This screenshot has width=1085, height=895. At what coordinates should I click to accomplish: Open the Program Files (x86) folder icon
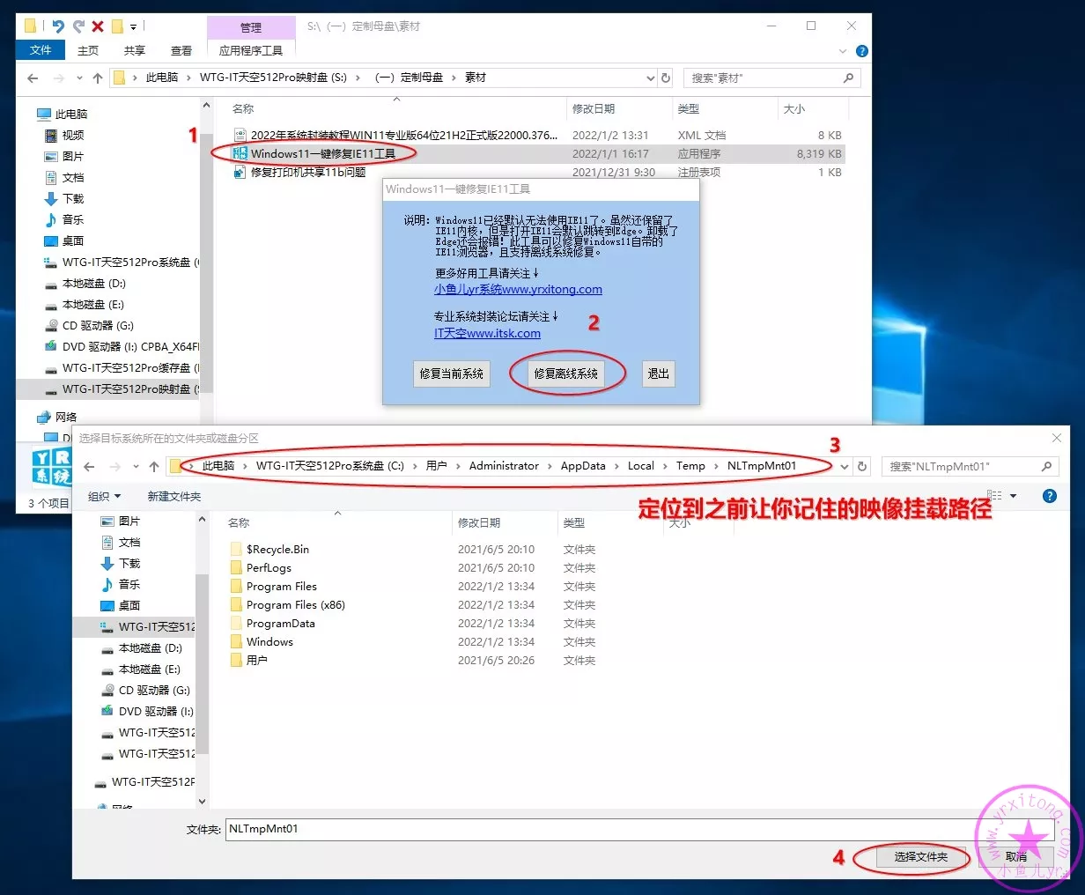(x=236, y=605)
